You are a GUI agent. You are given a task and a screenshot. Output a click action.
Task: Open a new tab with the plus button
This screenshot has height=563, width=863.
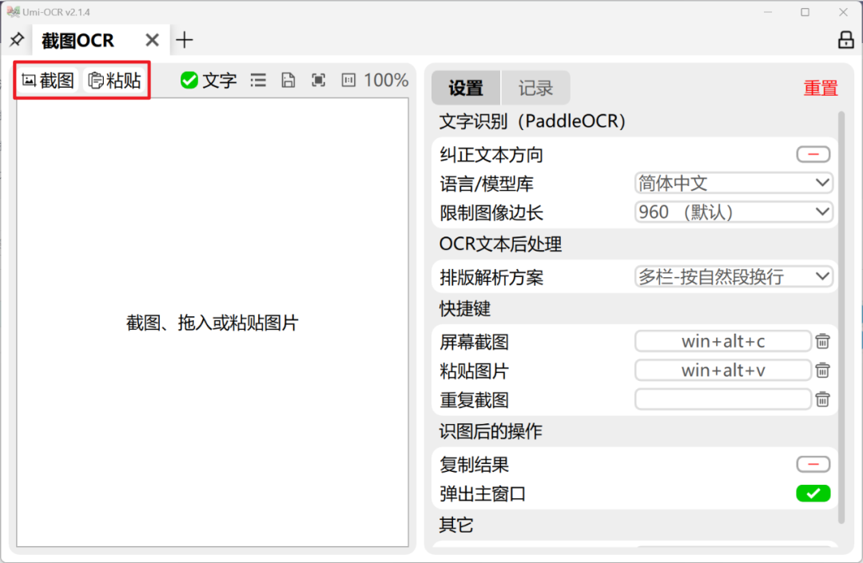184,39
